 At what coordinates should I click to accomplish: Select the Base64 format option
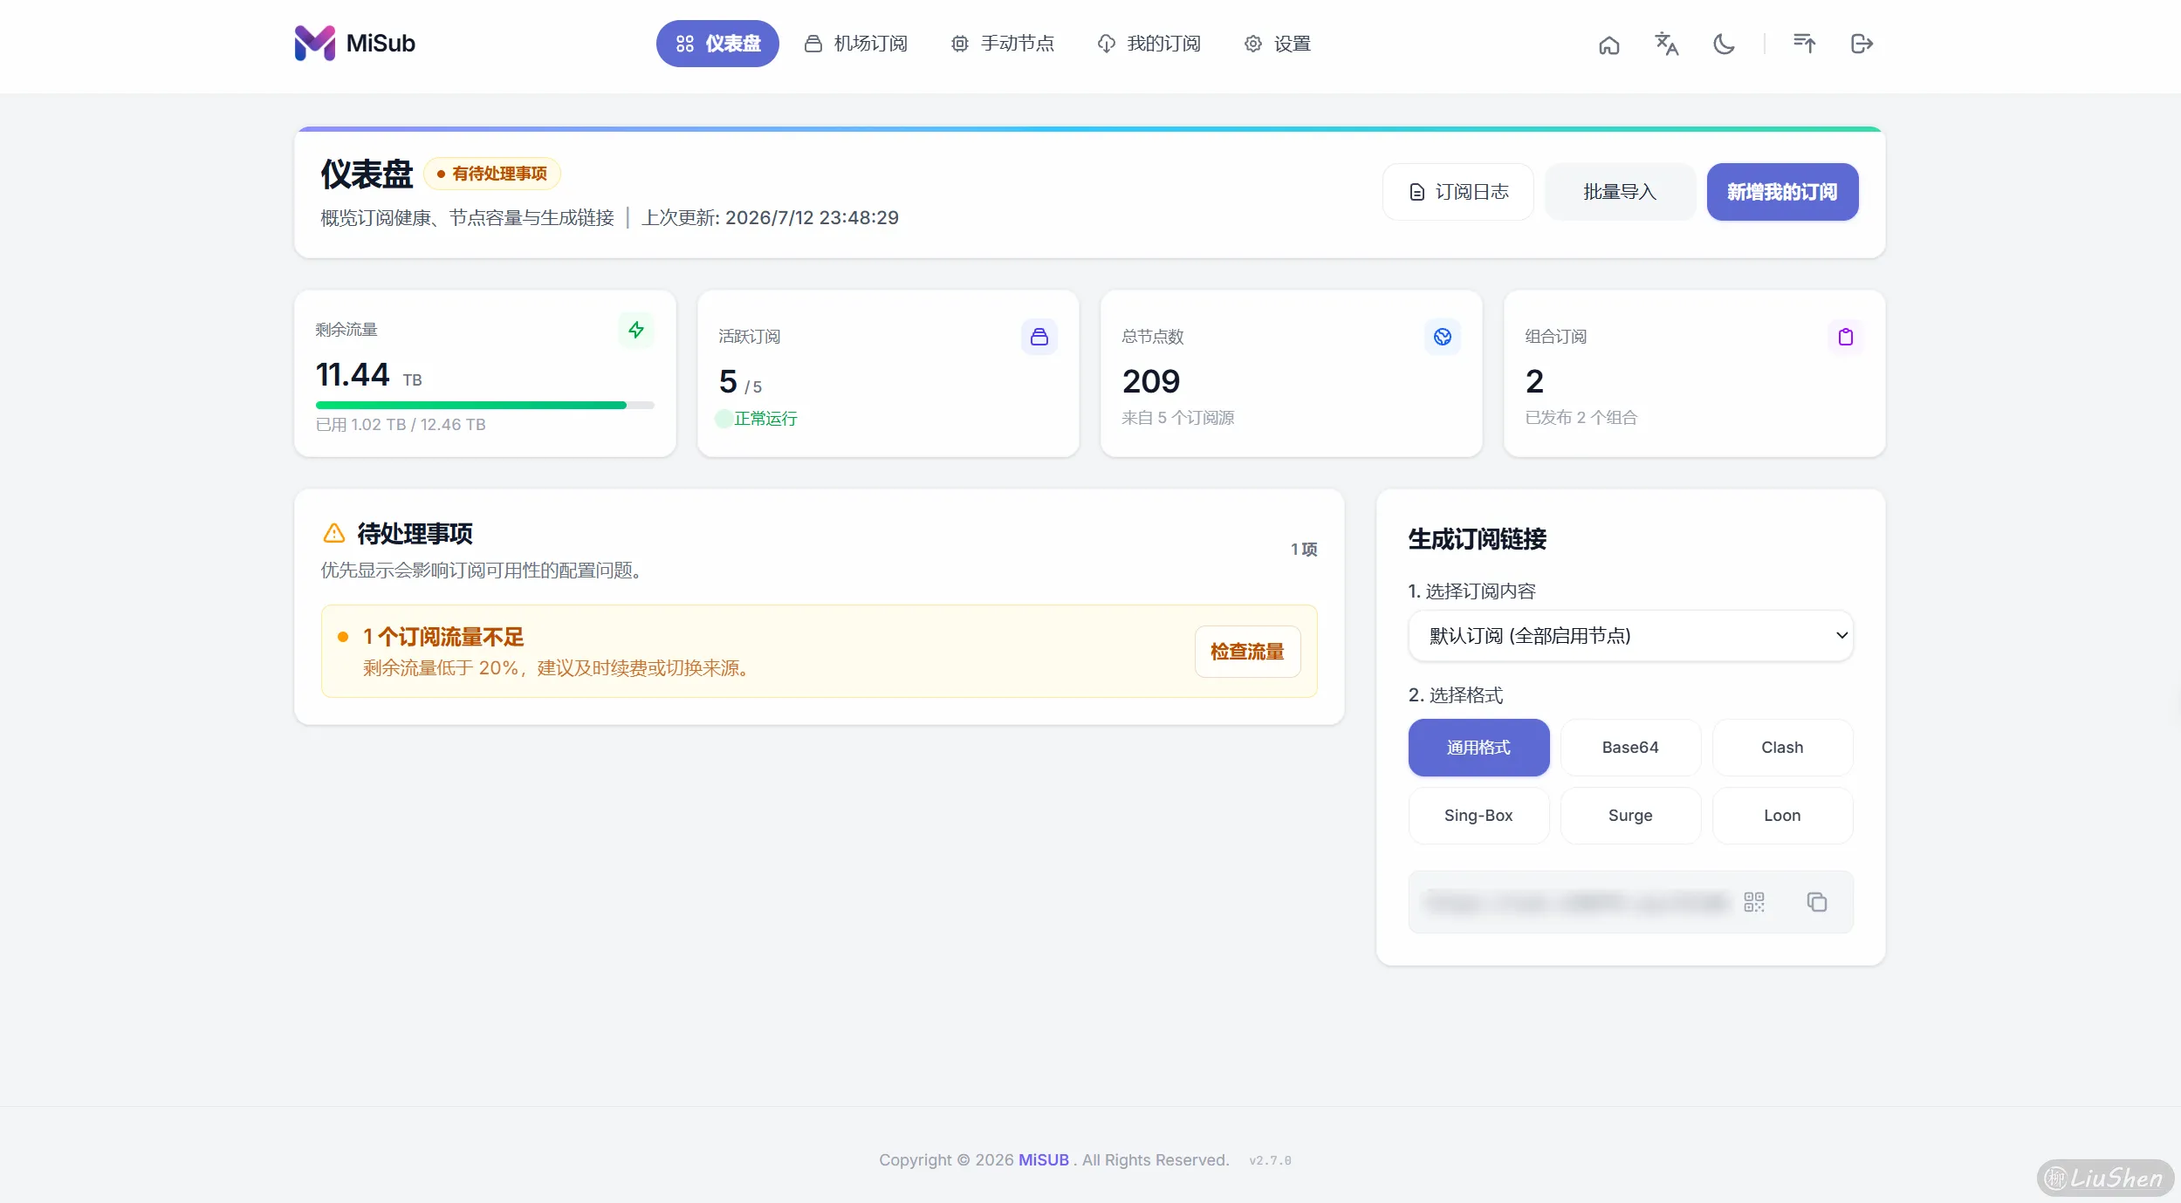coord(1630,748)
